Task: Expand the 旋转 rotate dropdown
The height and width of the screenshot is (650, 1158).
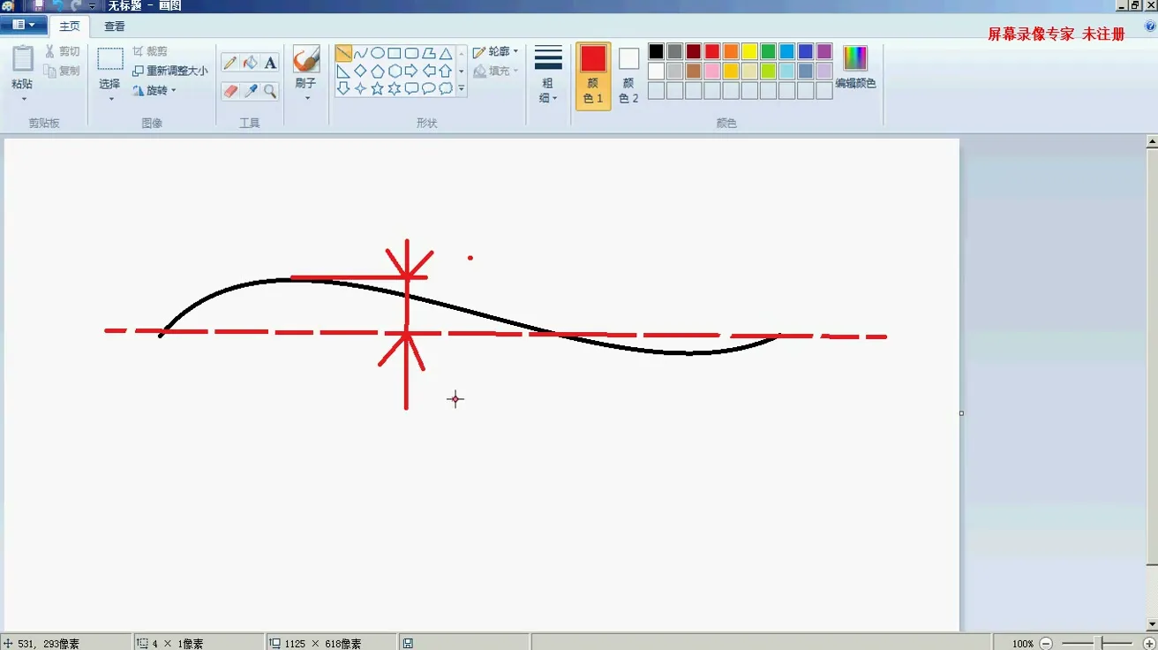Action: pos(155,90)
